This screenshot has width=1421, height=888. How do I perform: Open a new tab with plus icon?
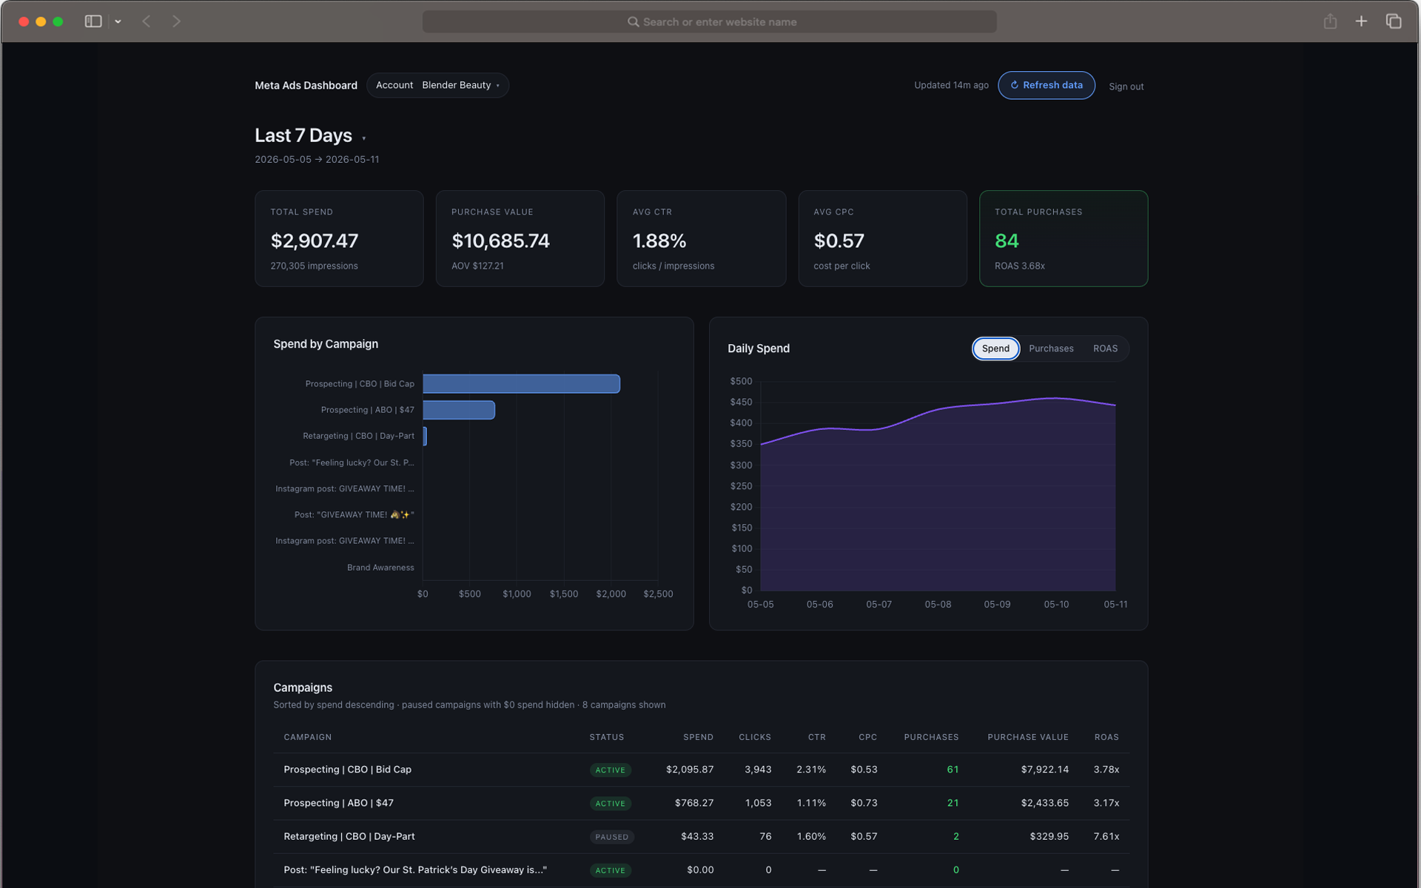click(x=1361, y=21)
